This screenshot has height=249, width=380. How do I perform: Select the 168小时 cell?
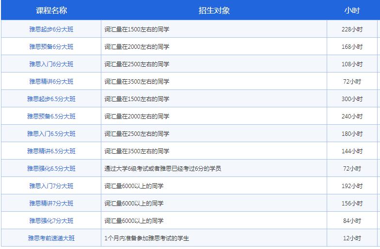pos(352,46)
